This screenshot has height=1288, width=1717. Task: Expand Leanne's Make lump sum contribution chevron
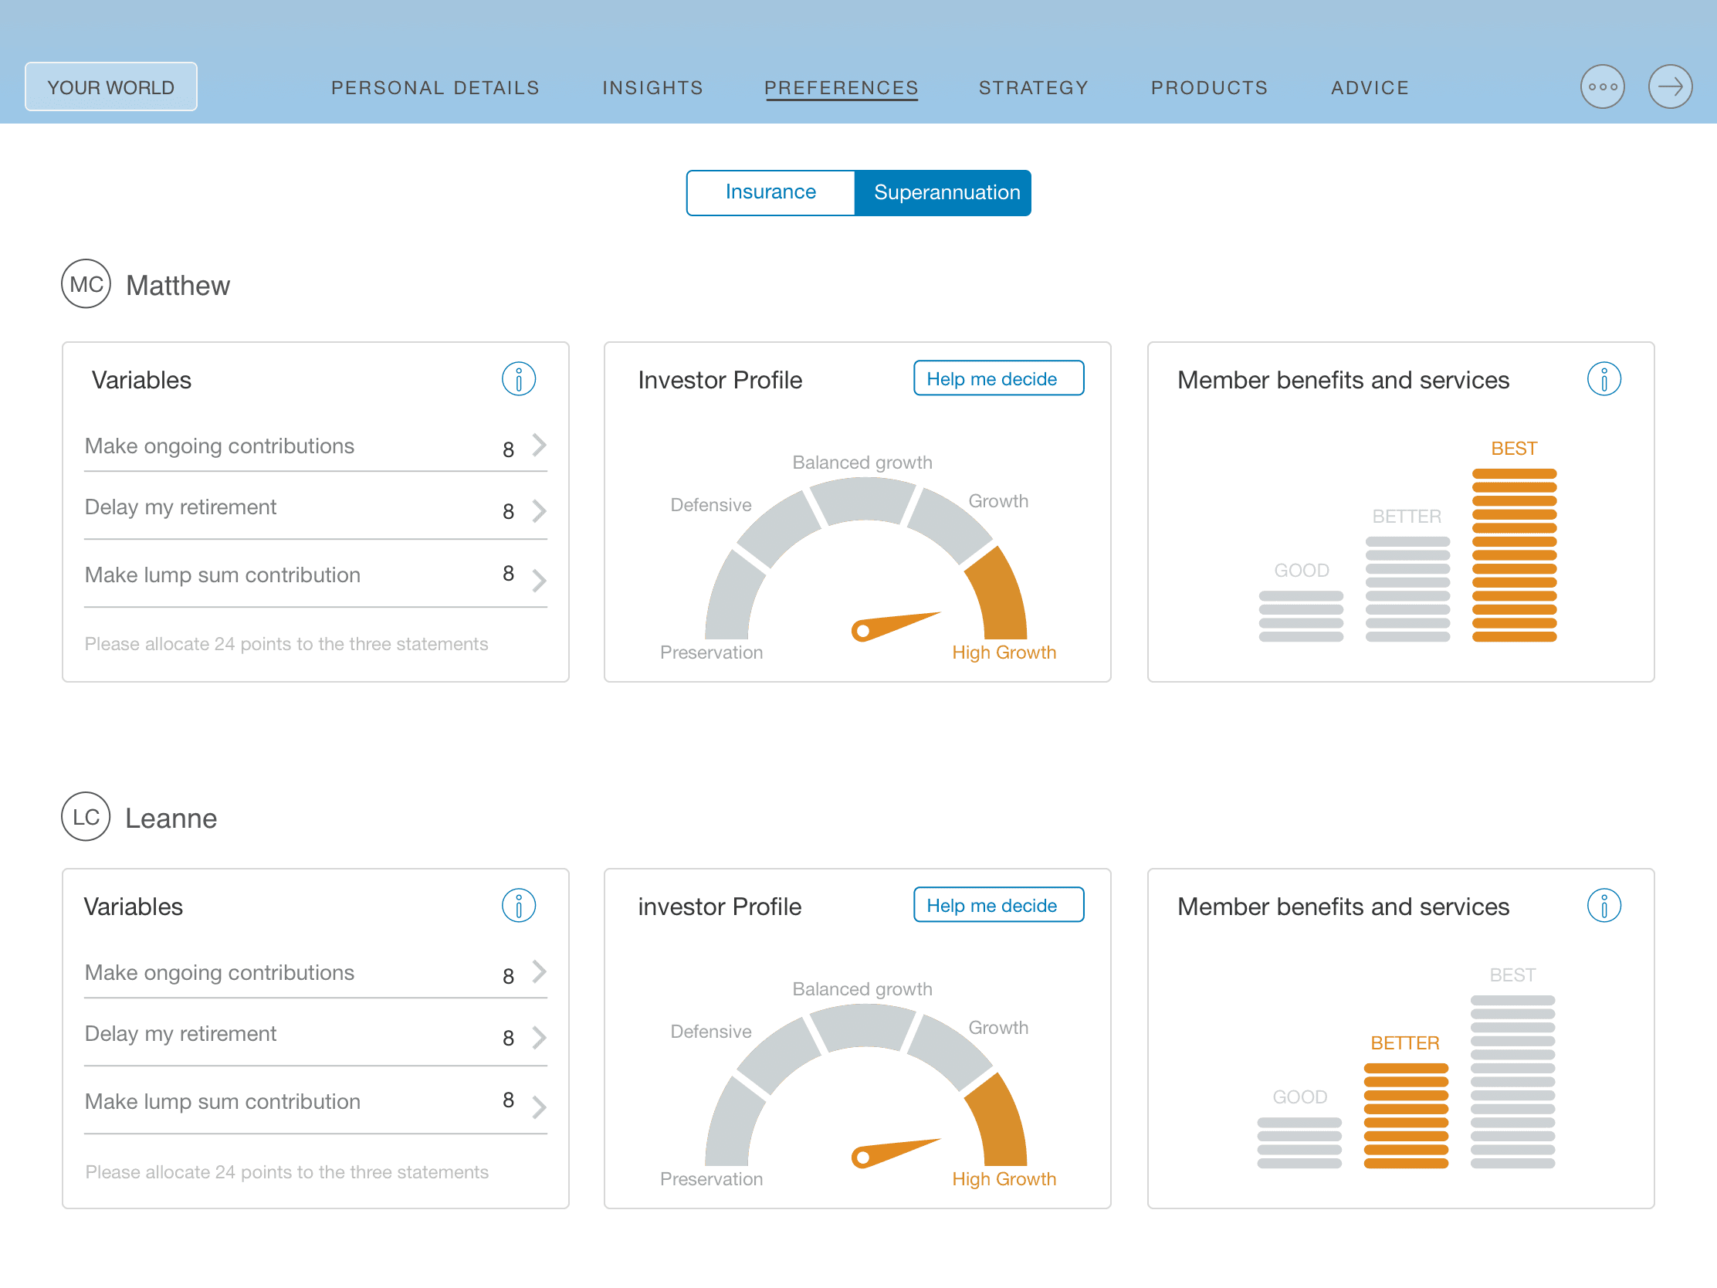(540, 1107)
